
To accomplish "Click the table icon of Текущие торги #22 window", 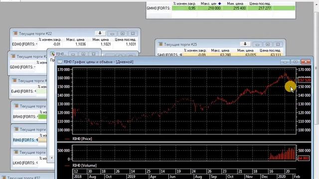I will click(x=15, y=33).
